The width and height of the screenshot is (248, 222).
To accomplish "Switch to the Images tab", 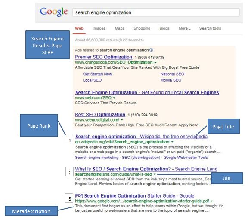I will tap(99, 28).
